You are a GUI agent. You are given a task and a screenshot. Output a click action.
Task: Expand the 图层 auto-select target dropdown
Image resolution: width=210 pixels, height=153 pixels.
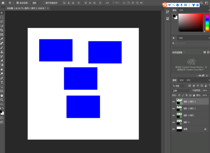35,3
